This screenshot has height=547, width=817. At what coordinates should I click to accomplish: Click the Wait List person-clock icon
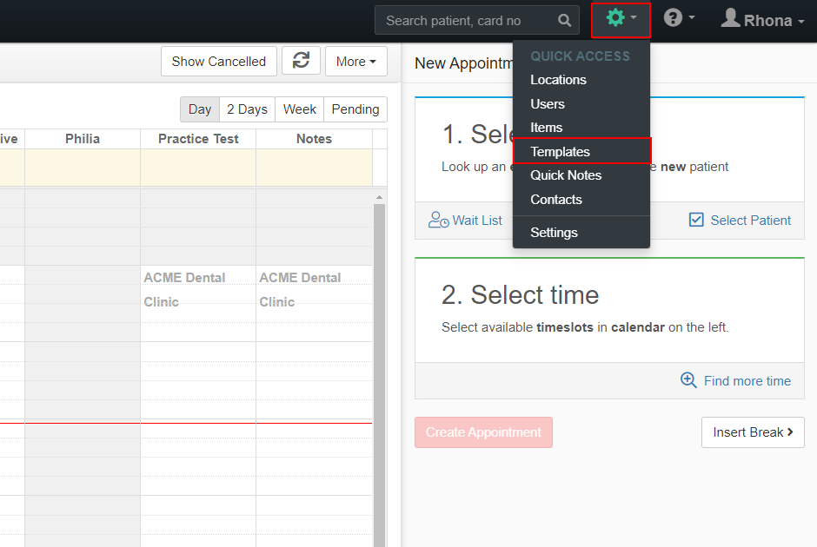pos(438,220)
